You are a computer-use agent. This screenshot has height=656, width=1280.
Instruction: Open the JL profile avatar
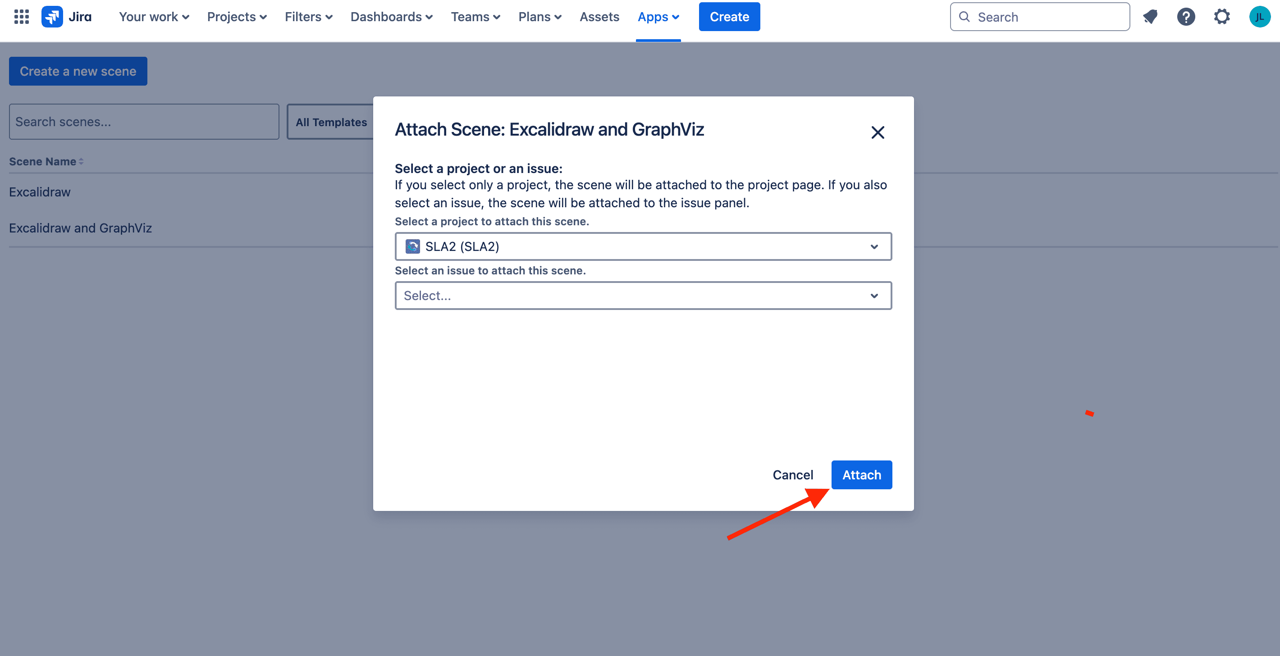point(1260,17)
